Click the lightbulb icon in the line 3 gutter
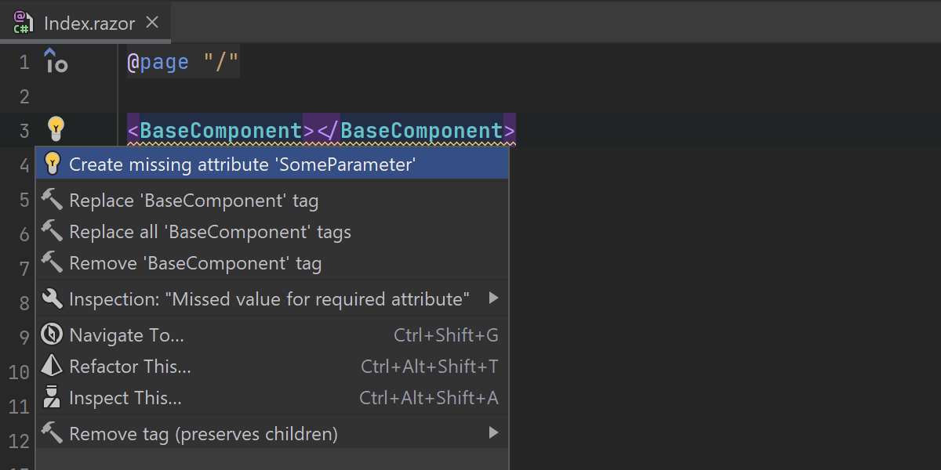This screenshot has width=941, height=470. click(x=55, y=128)
